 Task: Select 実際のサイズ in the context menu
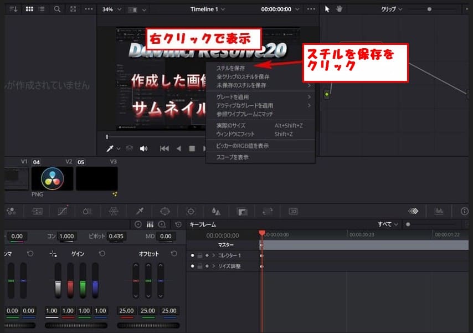(261, 126)
